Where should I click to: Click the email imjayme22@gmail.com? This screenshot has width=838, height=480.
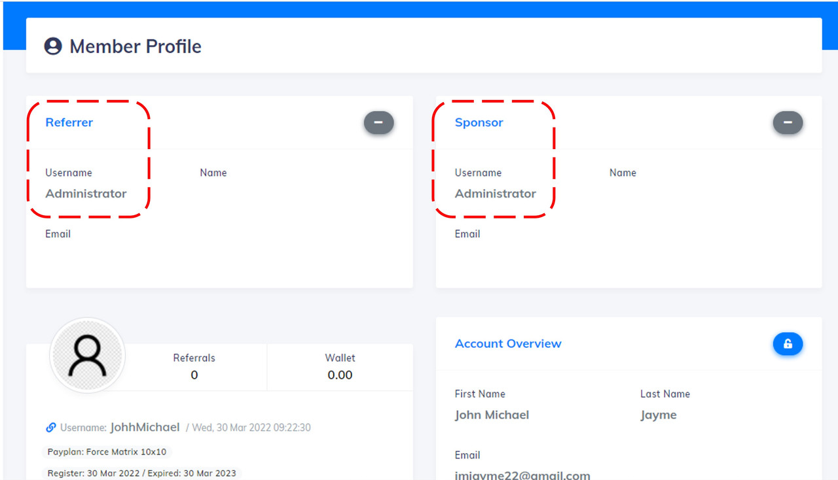click(522, 475)
